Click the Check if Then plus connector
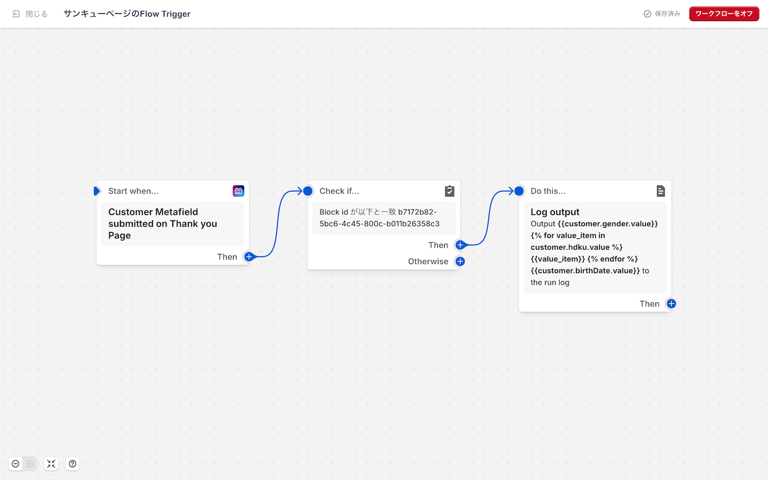The image size is (768, 480). coord(460,245)
